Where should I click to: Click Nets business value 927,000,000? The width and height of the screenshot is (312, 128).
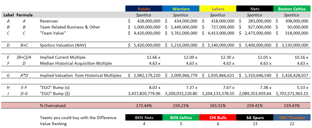pos(260,27)
